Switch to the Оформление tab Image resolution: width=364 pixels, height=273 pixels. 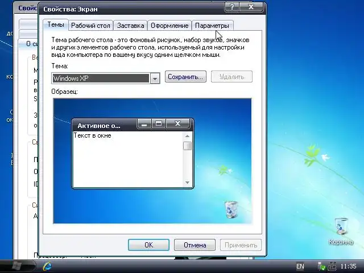(169, 26)
